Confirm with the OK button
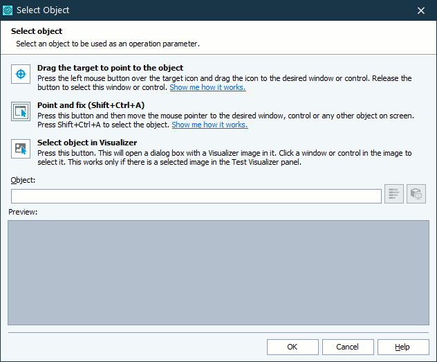This screenshot has width=437, height=362. point(292,347)
